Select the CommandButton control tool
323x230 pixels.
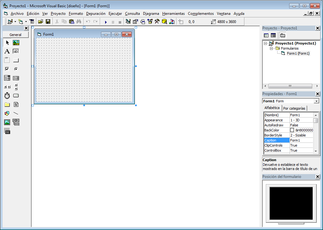tap(16, 60)
